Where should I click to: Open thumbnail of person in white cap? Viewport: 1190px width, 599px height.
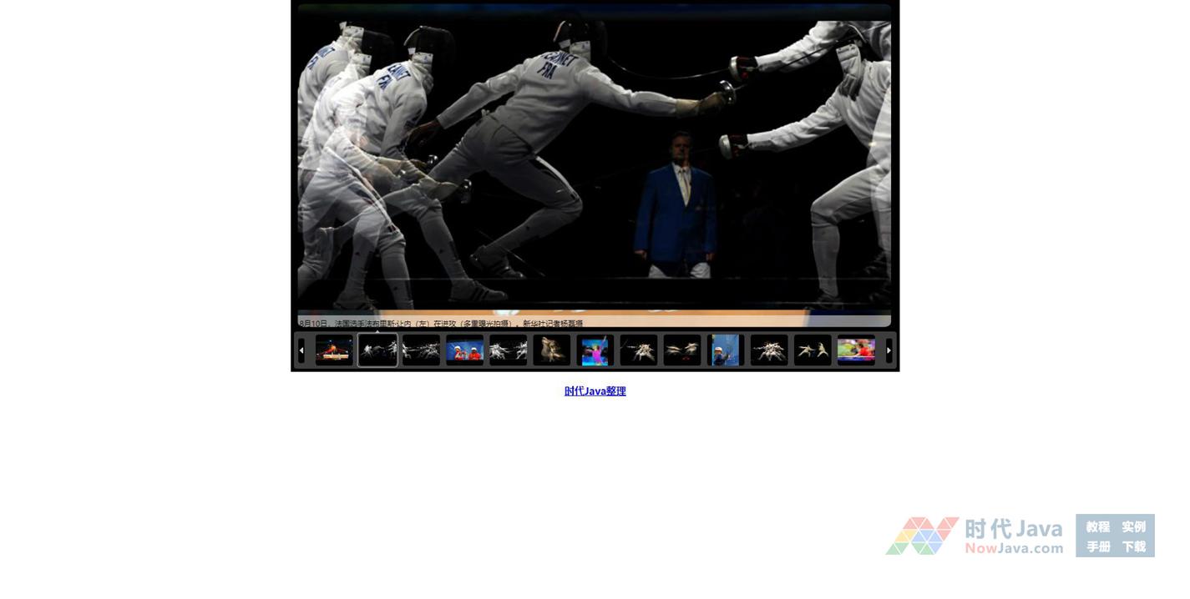pyautogui.click(x=725, y=350)
